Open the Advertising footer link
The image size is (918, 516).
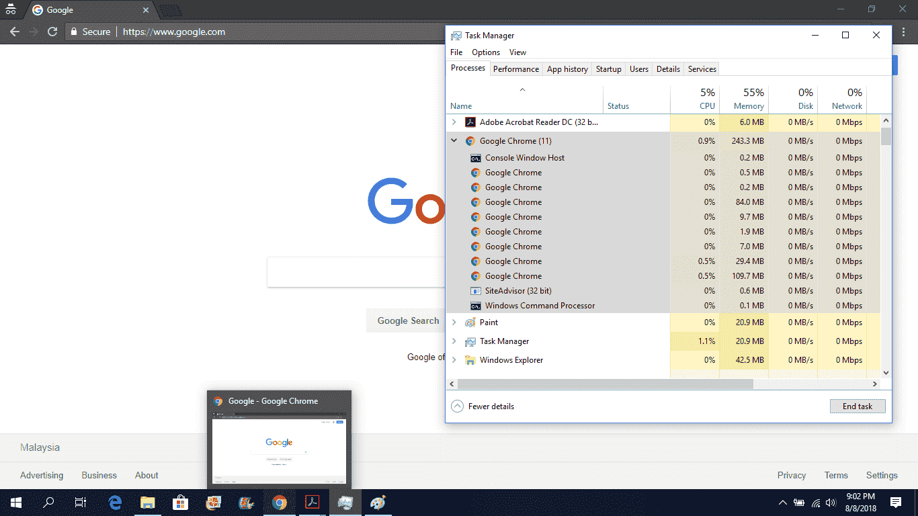(42, 475)
